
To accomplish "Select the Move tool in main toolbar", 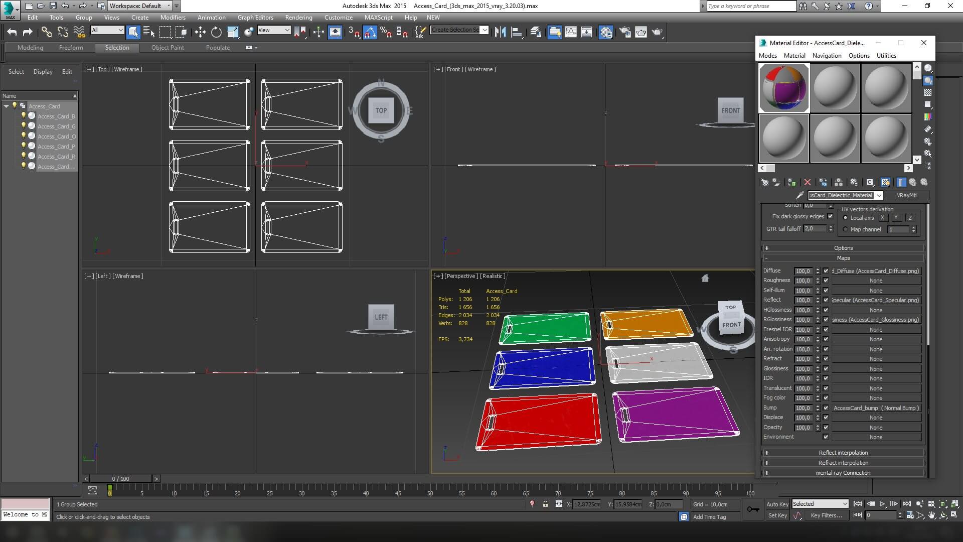I will coord(200,32).
